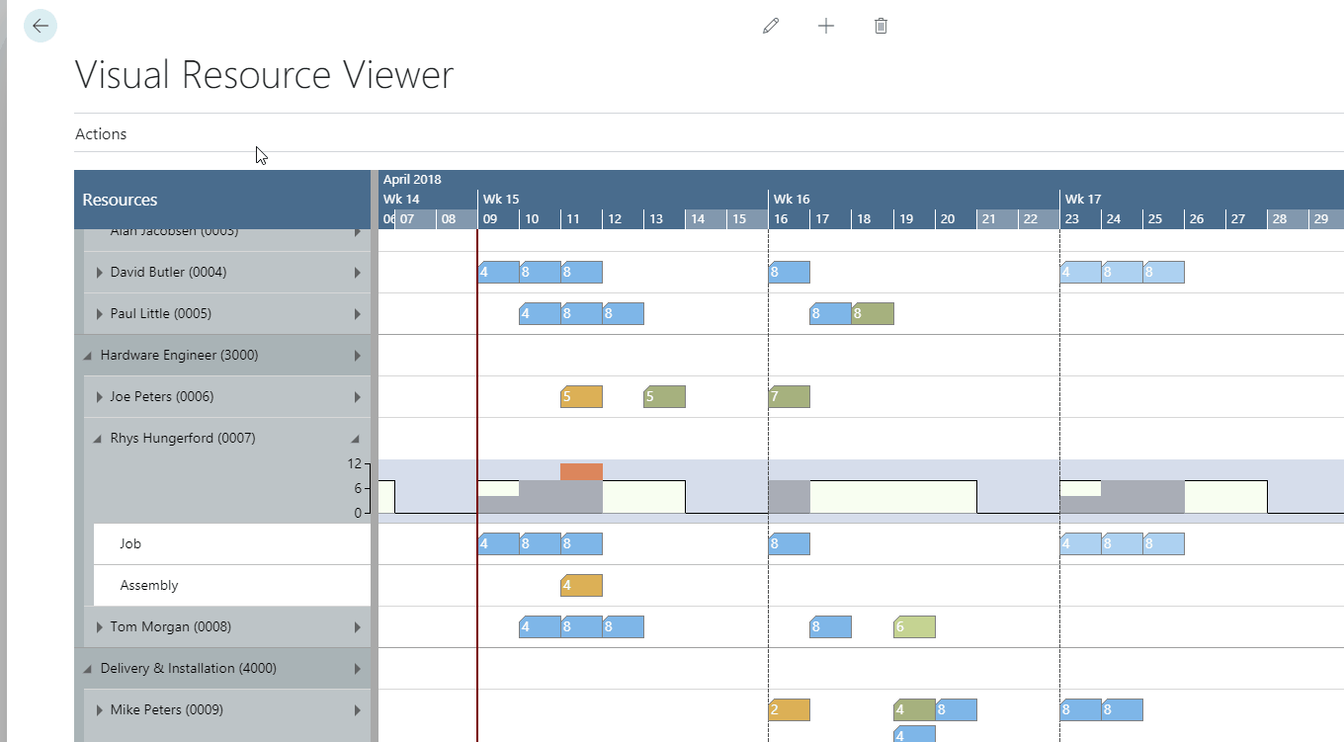Expand Paul Little (0005) row triangle

(100, 314)
